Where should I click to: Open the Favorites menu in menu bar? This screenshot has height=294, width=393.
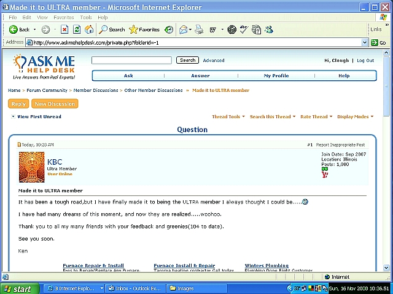pos(63,17)
